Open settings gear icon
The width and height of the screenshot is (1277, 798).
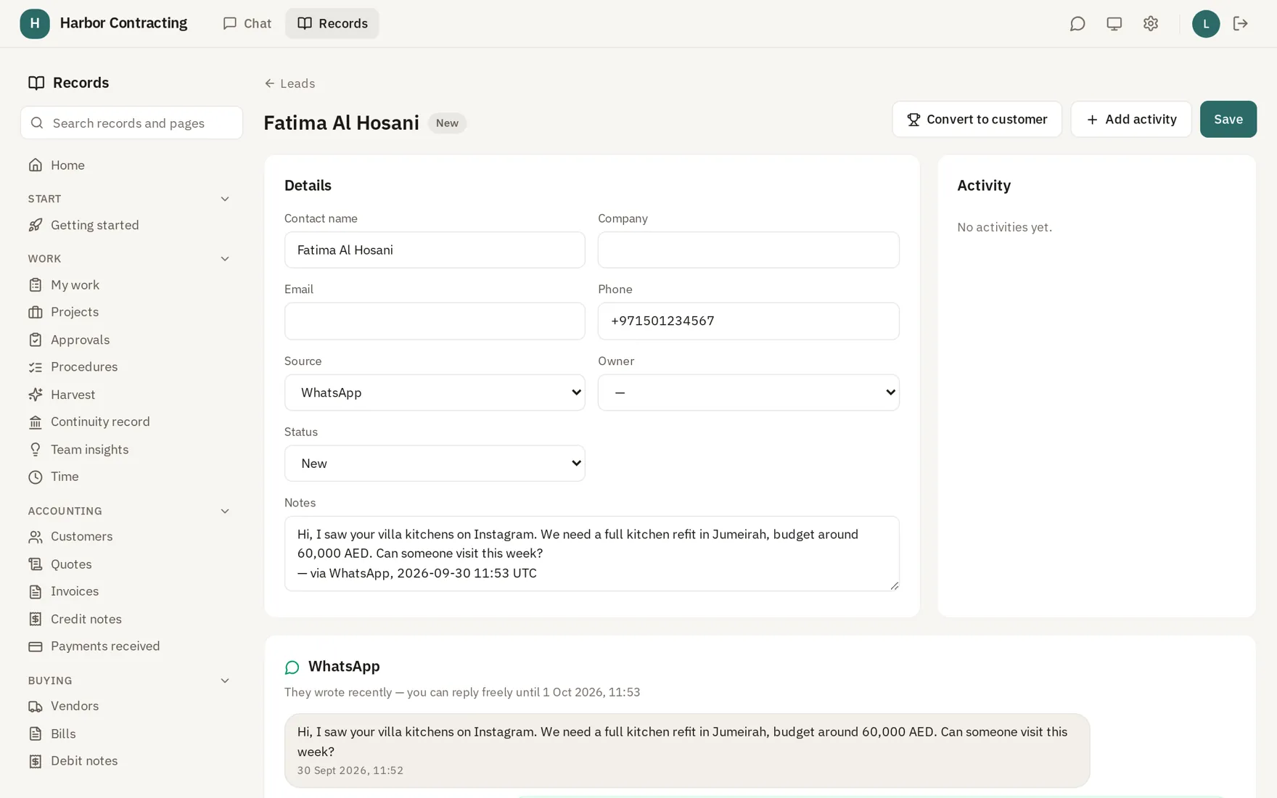(1150, 24)
